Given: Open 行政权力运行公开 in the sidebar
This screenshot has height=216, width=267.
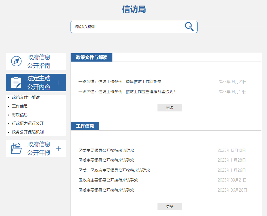Looking at the screenshot, I should coord(28,123).
